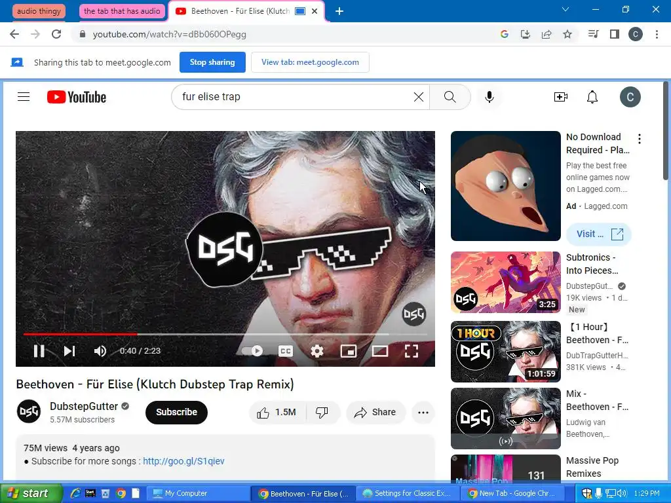Click View tab: meet.google.com button
Image resolution: width=671 pixels, height=503 pixels.
[310, 62]
